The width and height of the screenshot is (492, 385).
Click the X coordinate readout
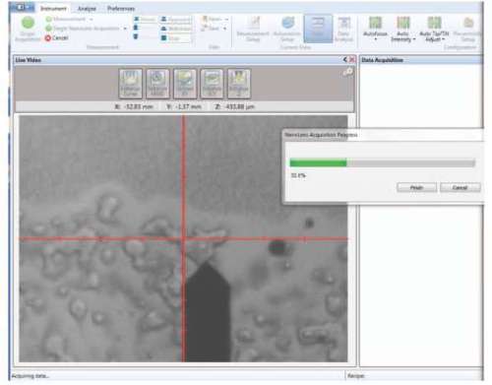point(134,106)
